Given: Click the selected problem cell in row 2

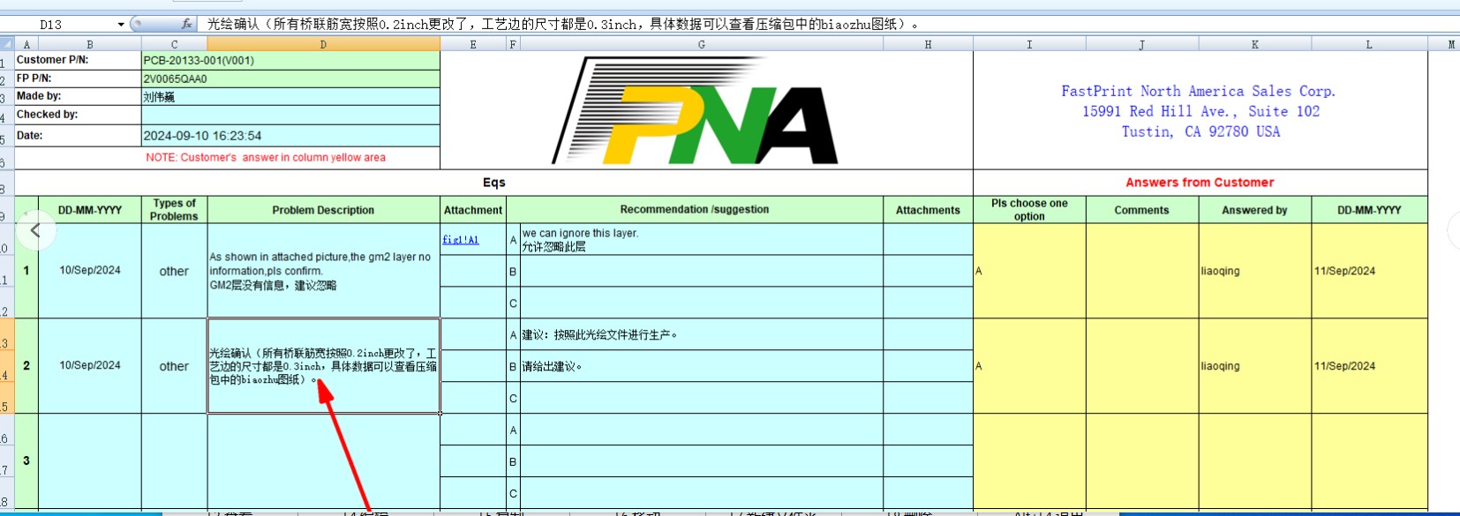Looking at the screenshot, I should click(x=323, y=366).
